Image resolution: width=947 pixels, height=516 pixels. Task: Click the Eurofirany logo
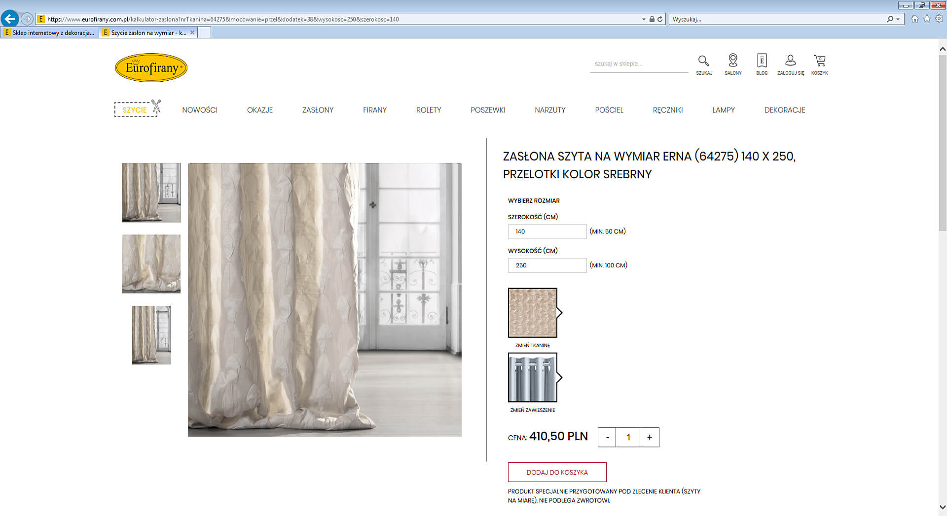tap(151, 67)
